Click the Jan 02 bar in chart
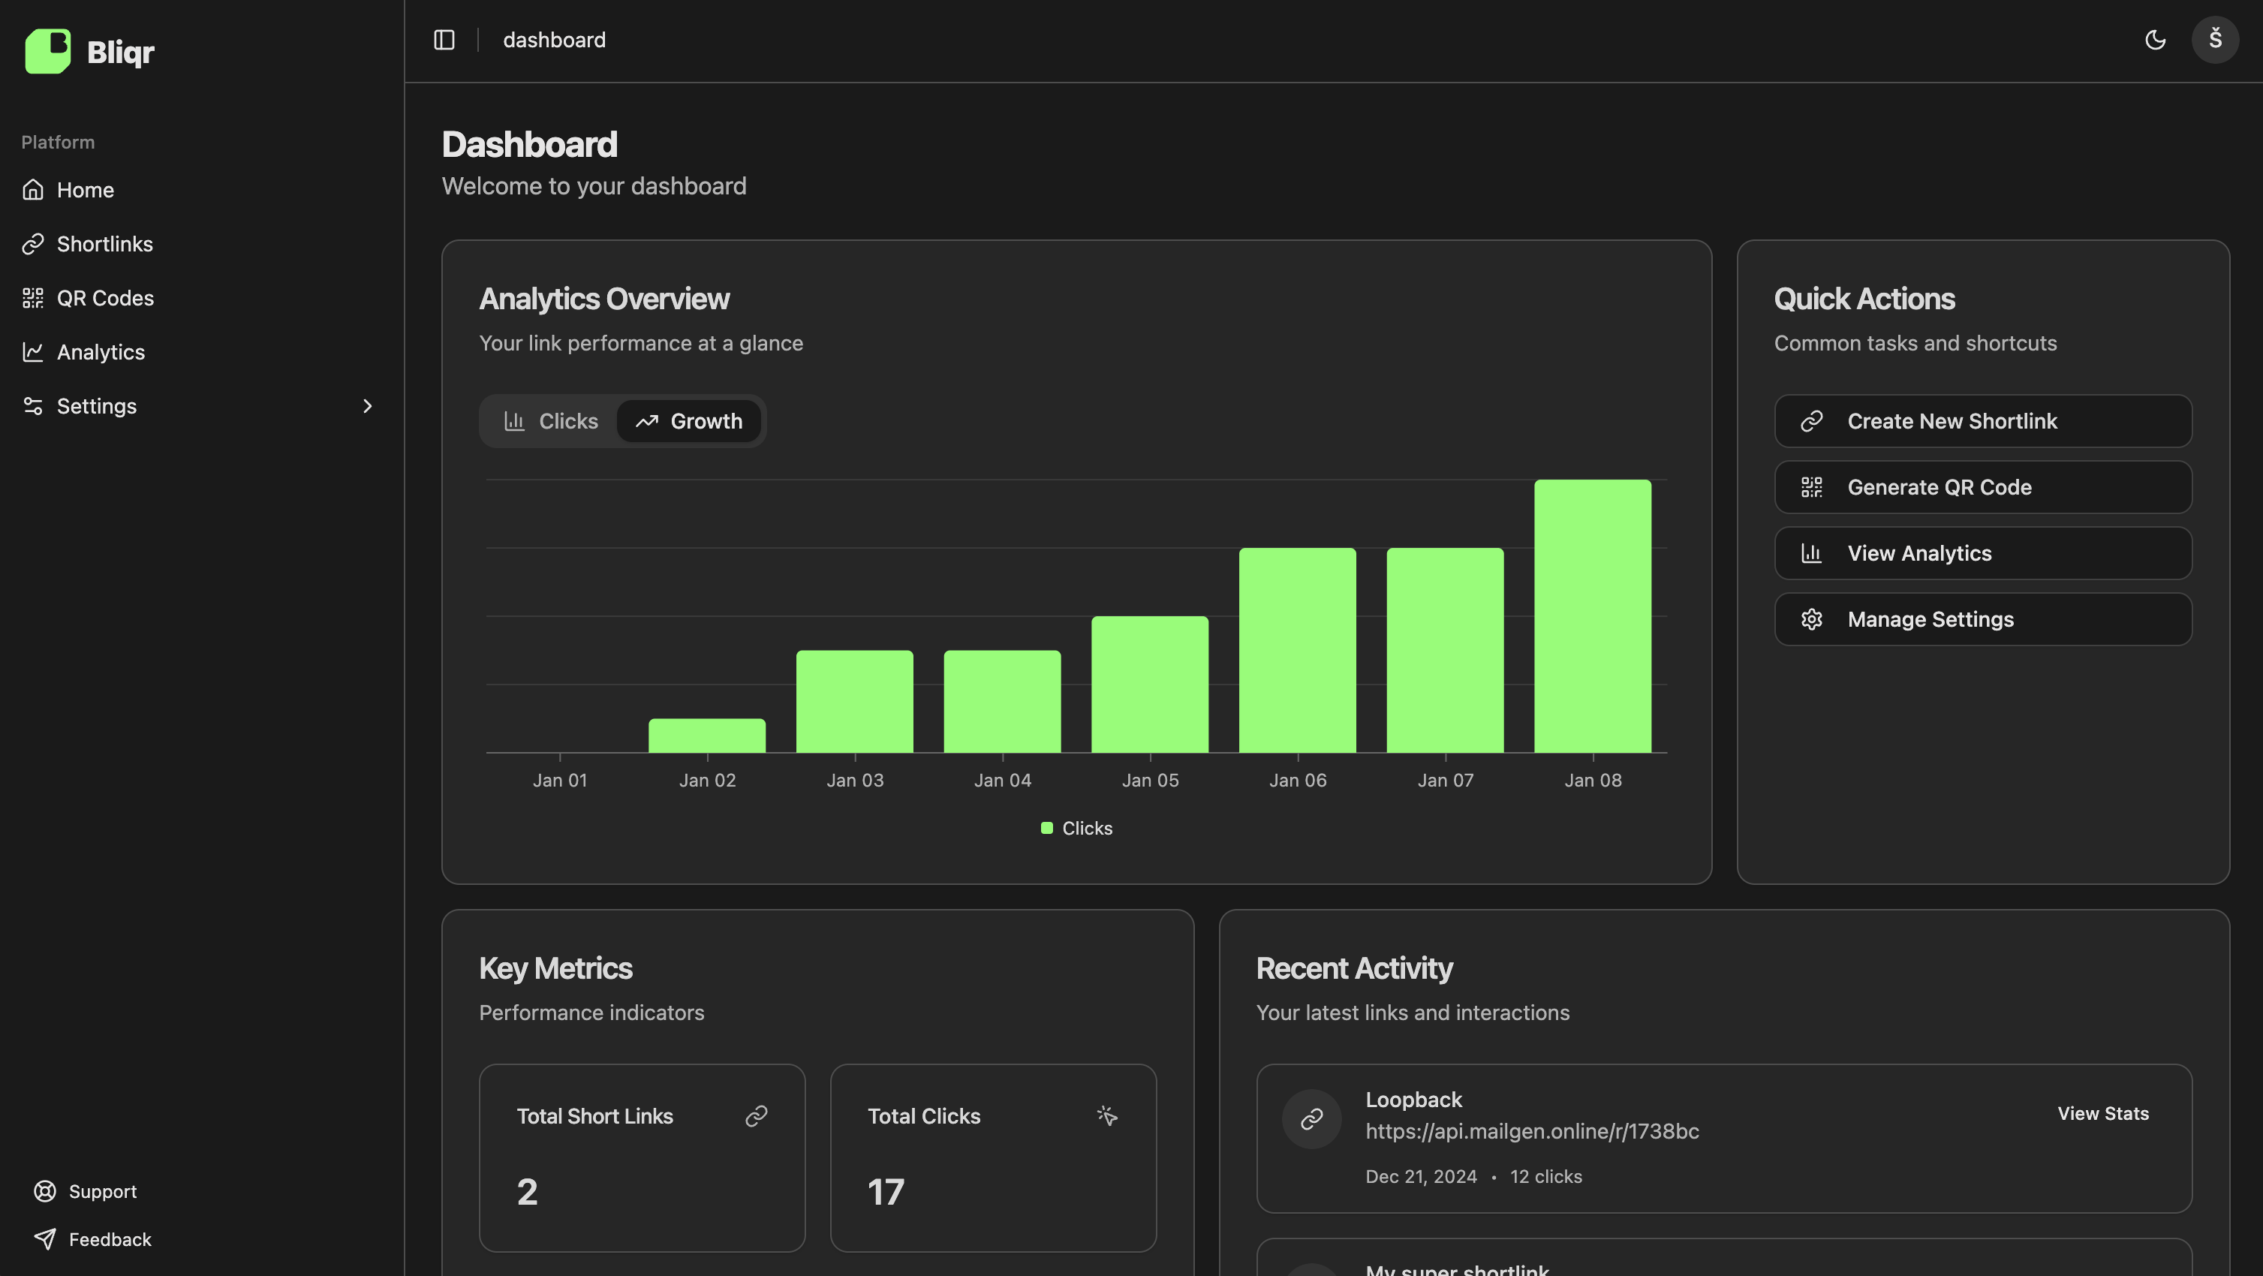Viewport: 2263px width, 1276px height. (x=707, y=736)
